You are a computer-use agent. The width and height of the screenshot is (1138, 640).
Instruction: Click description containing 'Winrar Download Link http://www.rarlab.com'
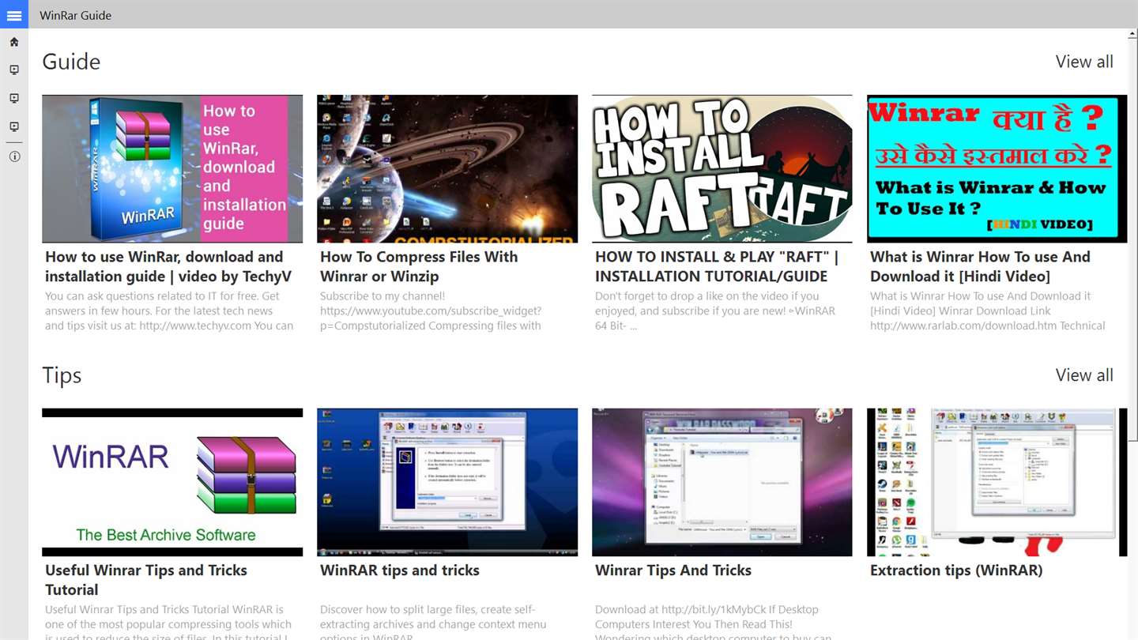coord(988,311)
